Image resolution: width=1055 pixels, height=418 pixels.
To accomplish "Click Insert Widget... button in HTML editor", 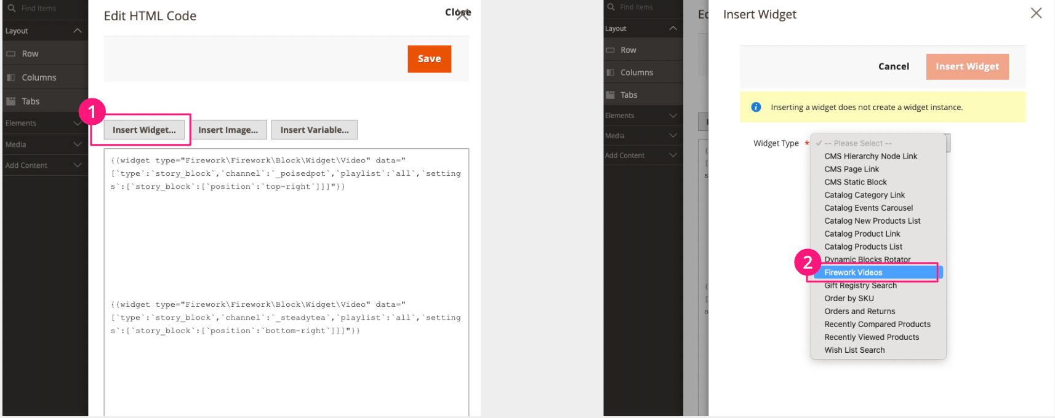I will (144, 130).
